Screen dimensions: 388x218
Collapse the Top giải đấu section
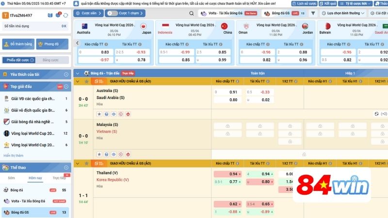coord(66,86)
